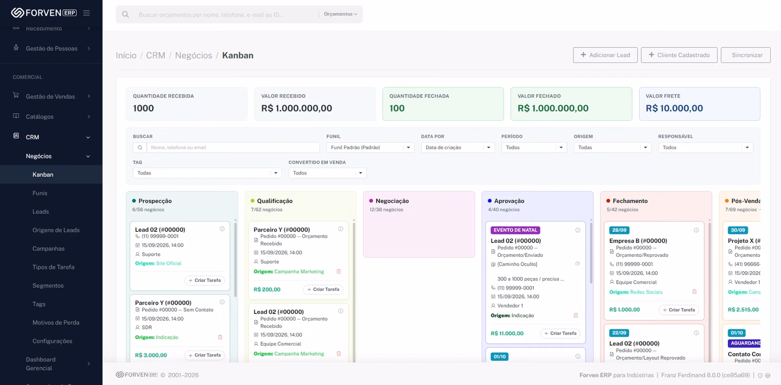Open info on Lead 02 card in Prospecção

click(222, 229)
